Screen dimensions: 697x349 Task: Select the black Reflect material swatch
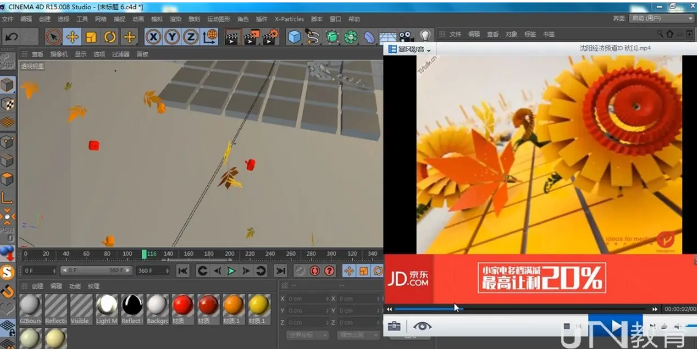click(x=133, y=309)
